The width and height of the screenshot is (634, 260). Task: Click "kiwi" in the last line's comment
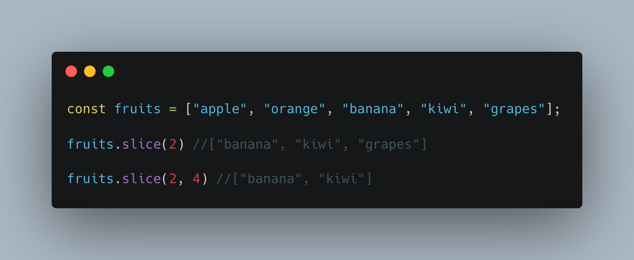342,179
